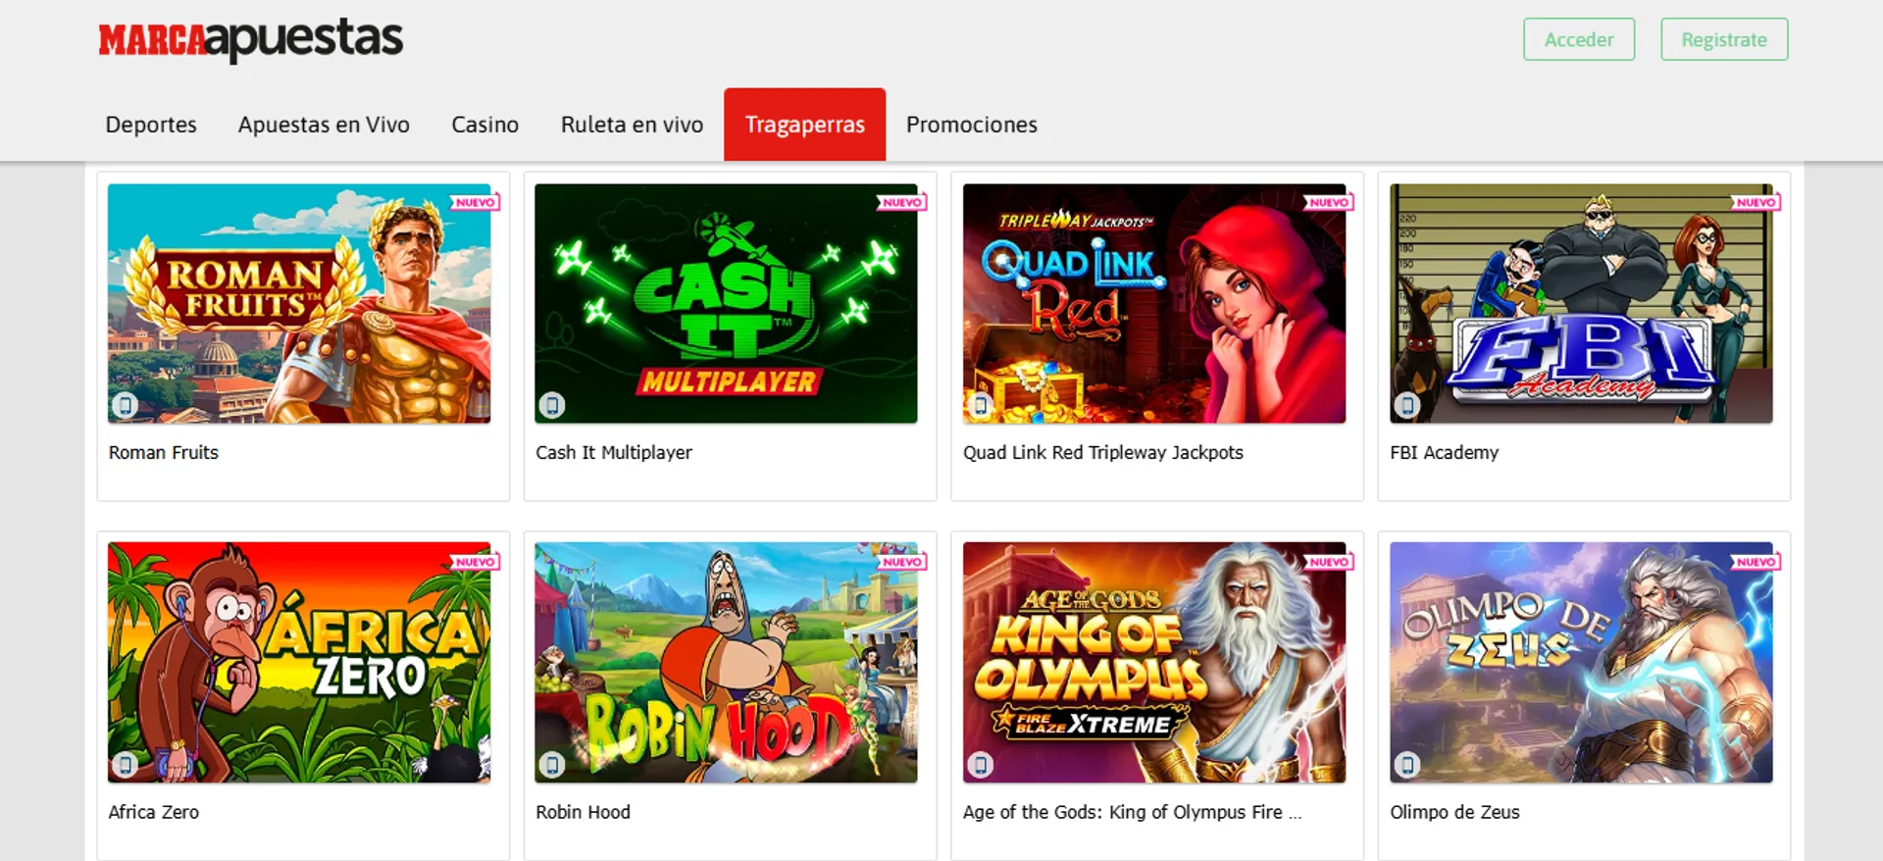Click the mobile icon on Olimpo de Zeus
This screenshot has height=861, width=1883.
[x=1407, y=764]
